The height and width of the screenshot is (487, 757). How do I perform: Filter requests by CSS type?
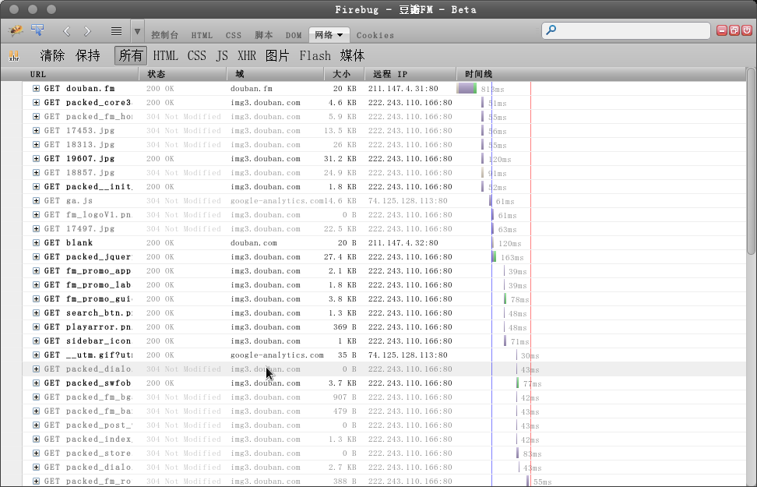(197, 55)
